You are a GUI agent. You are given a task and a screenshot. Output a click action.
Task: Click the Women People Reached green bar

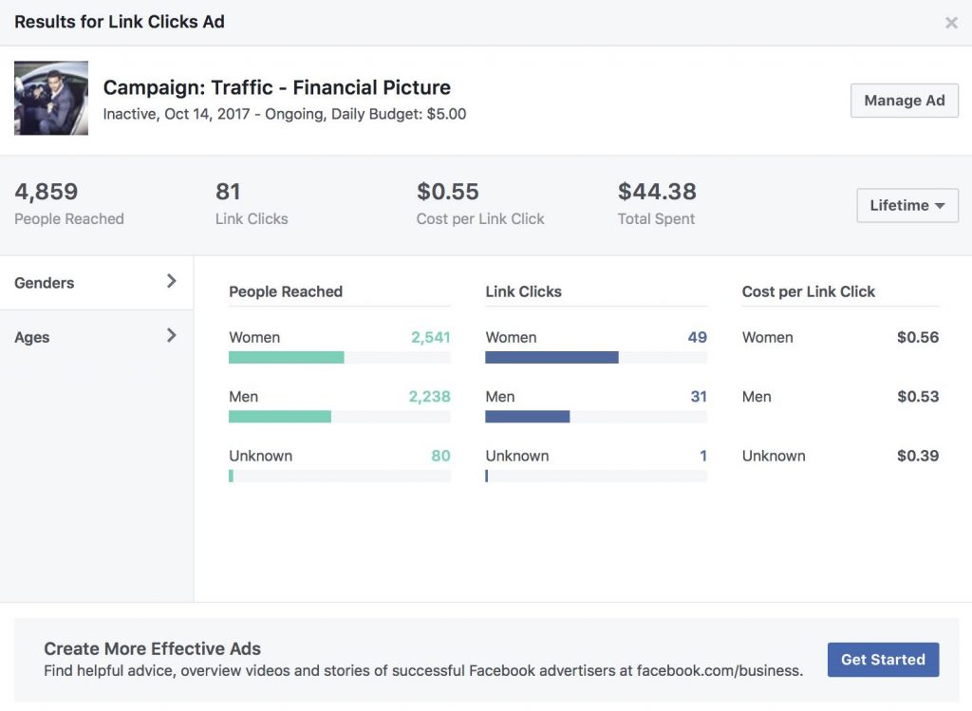(x=287, y=357)
